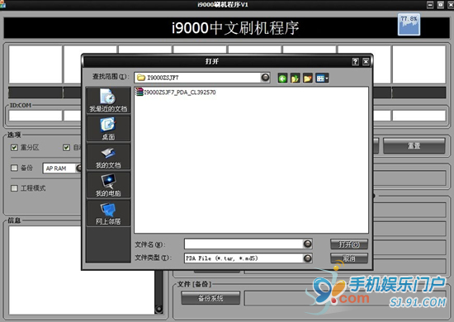This screenshot has height=322, width=454.
Task: Click the help question mark in dialog title
Action: pyautogui.click(x=355, y=61)
